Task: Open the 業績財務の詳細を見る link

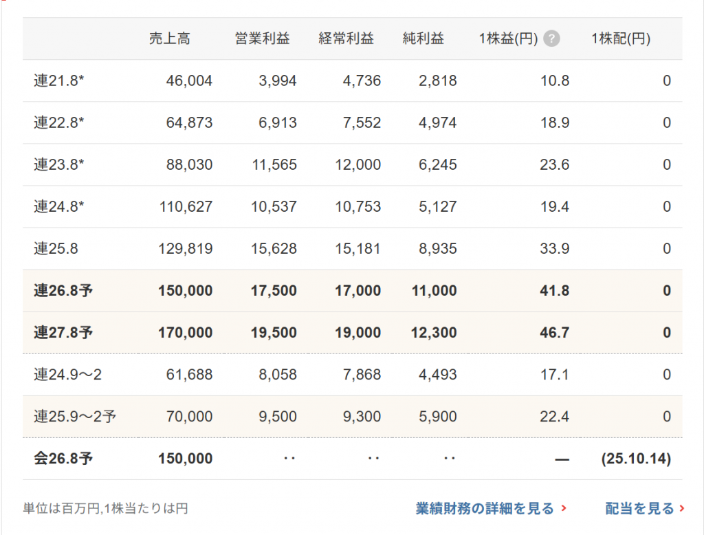Action: [490, 509]
